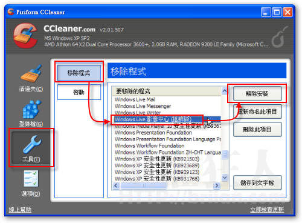Select Windows Live Writer entry
302x223 pixels.
click(x=138, y=113)
